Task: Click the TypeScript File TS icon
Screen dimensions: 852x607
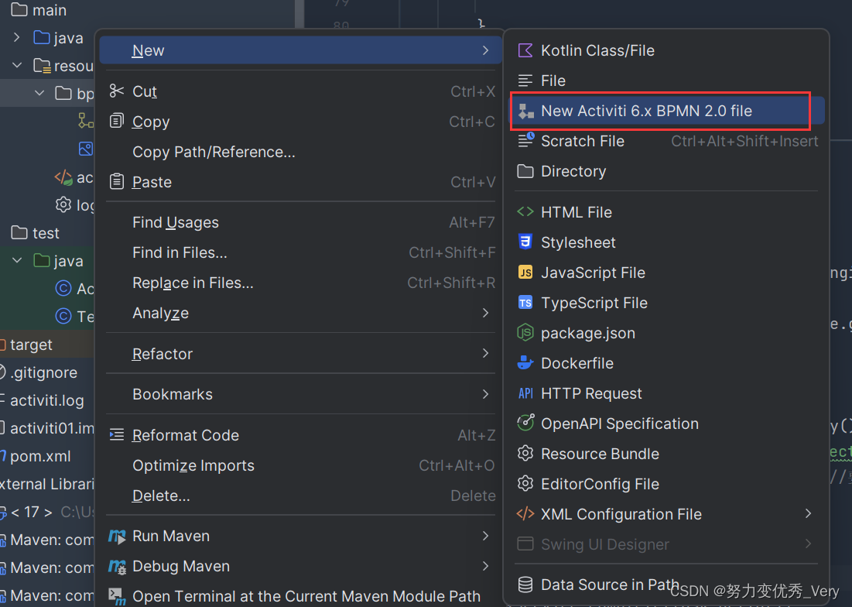Action: point(525,303)
